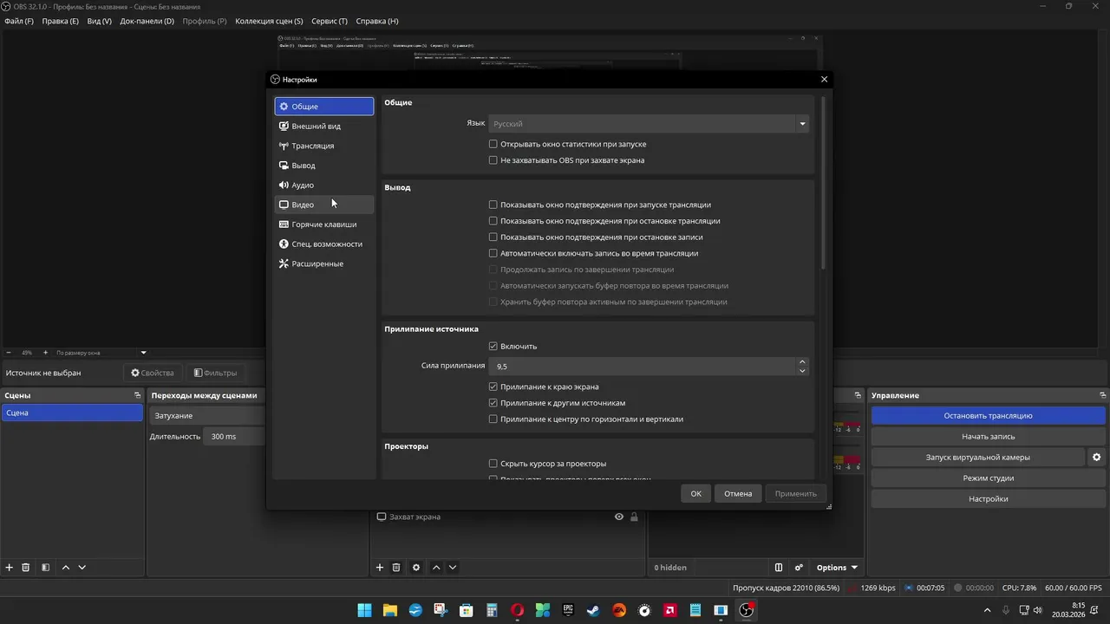Cancel settings with Отмена button
Image resolution: width=1110 pixels, height=624 pixels.
738,493
